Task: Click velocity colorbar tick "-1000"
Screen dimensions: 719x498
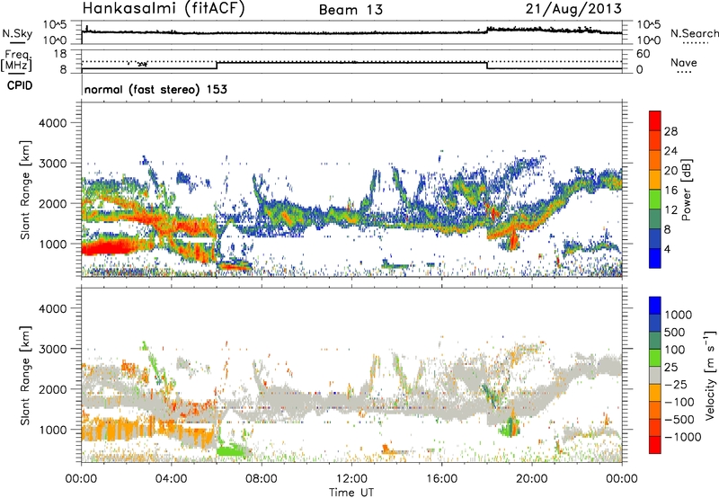Action: pos(682,437)
